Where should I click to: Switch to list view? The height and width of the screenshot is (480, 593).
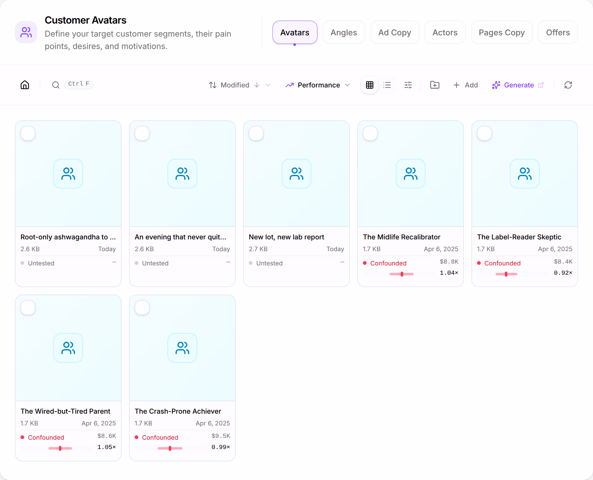coord(387,85)
